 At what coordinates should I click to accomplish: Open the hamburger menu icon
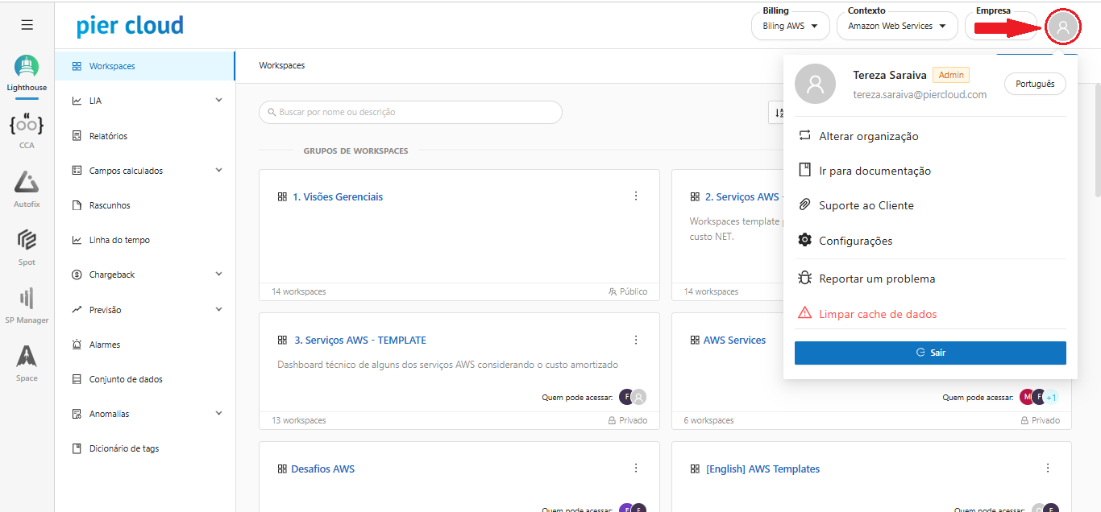(x=27, y=25)
